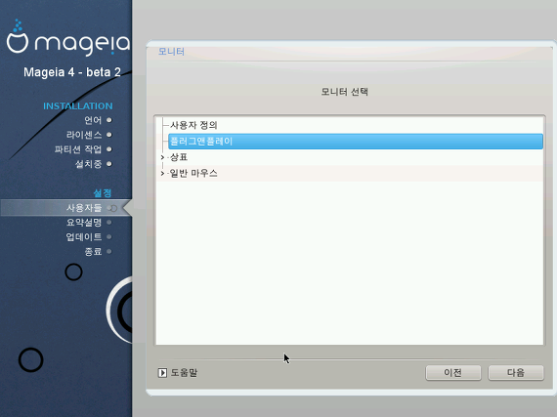
Task: Click the 업데이트 step in the sidebar
Action: tap(84, 236)
